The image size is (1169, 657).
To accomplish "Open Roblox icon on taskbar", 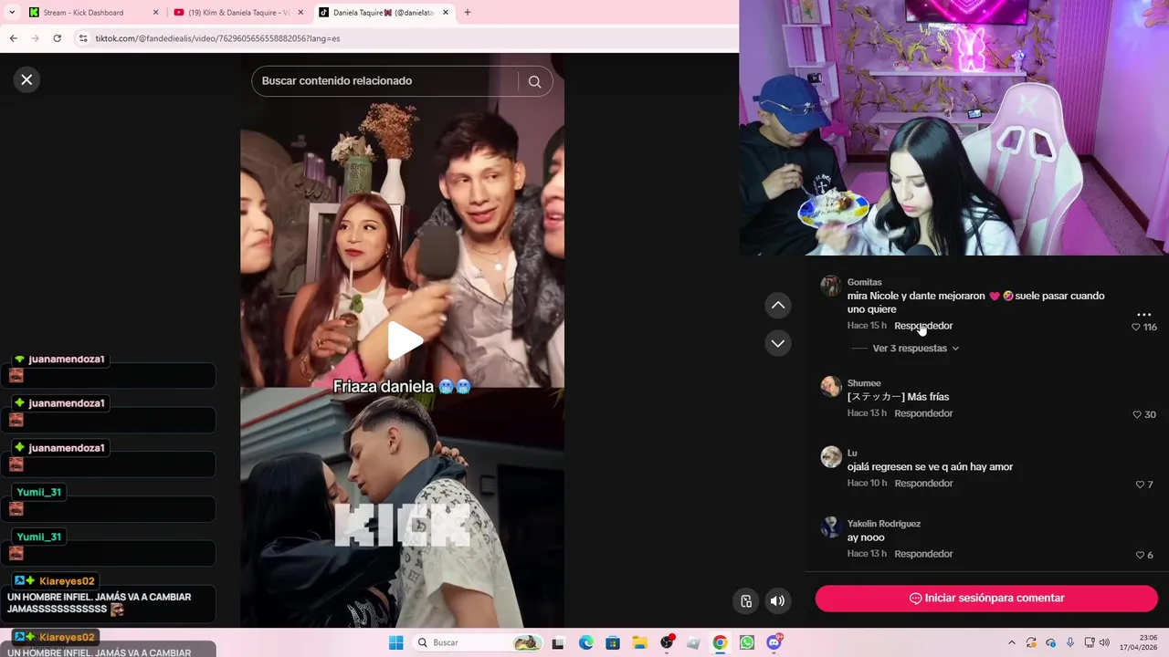I will 693,642.
